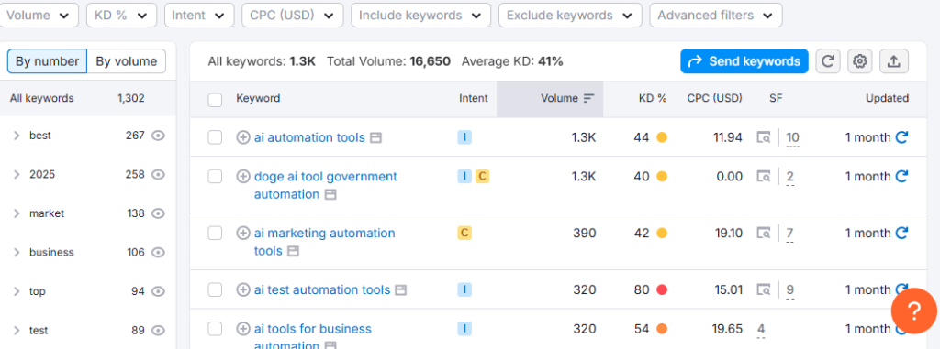Click the export upload icon

point(894,61)
